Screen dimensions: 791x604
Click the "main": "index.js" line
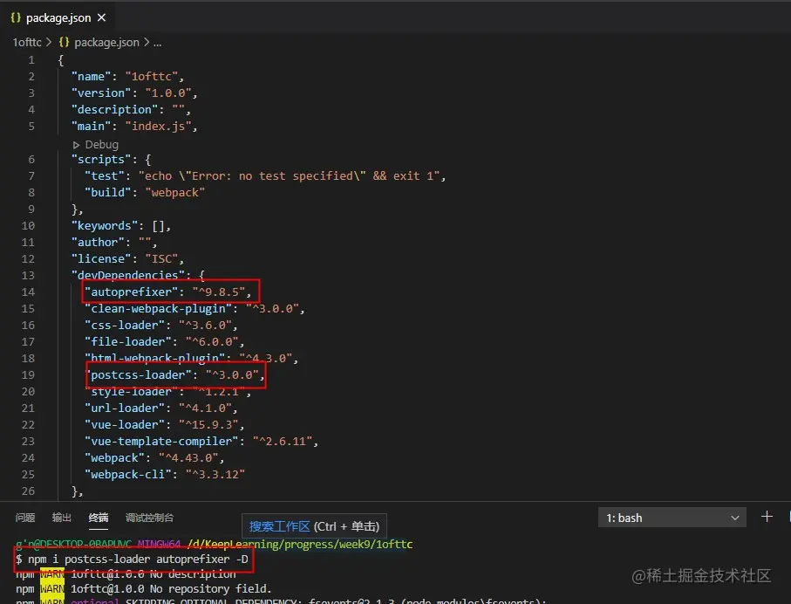click(134, 127)
